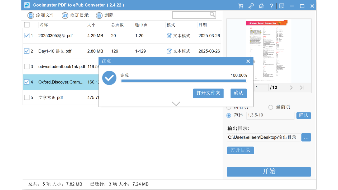The image size is (338, 190).
Task: Open text mode editor for Day1-10 讲义.pdf
Action: point(169,51)
